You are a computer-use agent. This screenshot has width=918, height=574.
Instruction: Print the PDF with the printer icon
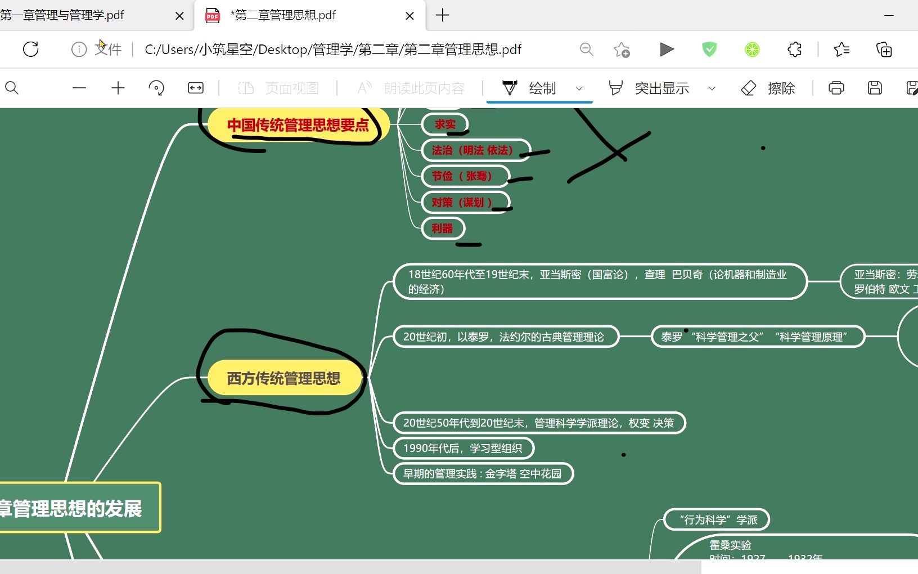tap(836, 88)
